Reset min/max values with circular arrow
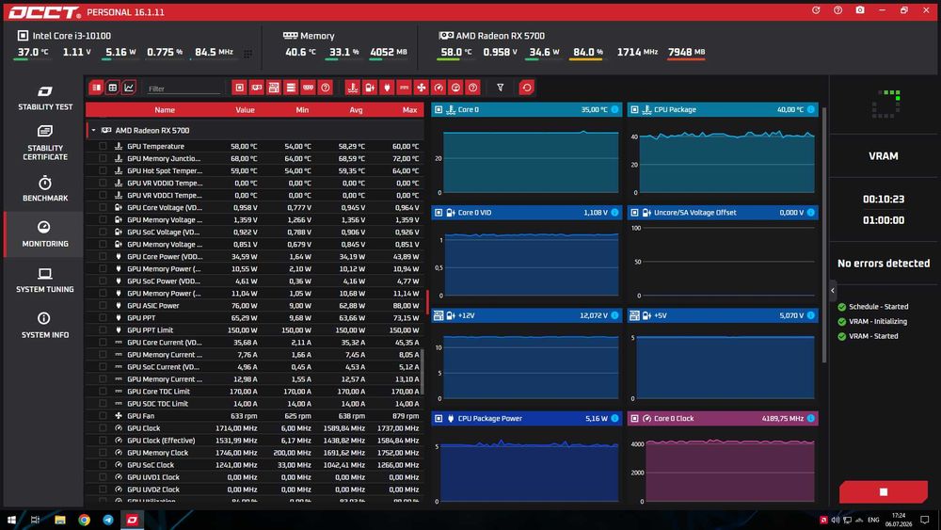 pos(526,88)
